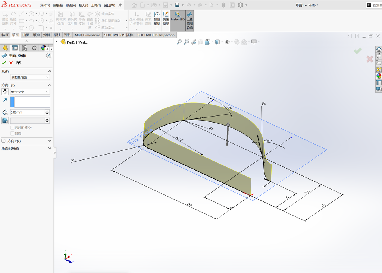Click the reverse direction button
Screen dimensions: 382x273
click(x=5, y=92)
